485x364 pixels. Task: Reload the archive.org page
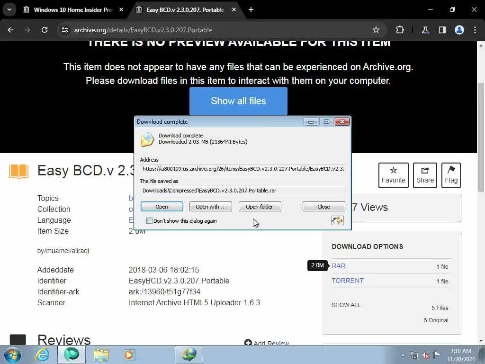45,30
